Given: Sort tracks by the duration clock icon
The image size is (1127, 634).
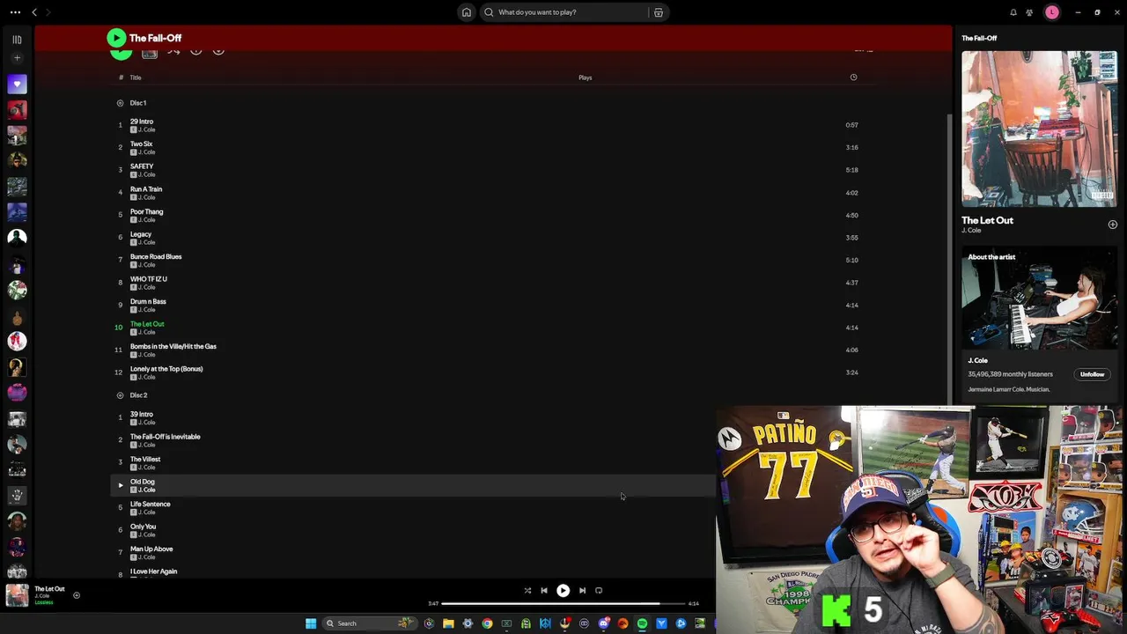Looking at the screenshot, I should [853, 77].
